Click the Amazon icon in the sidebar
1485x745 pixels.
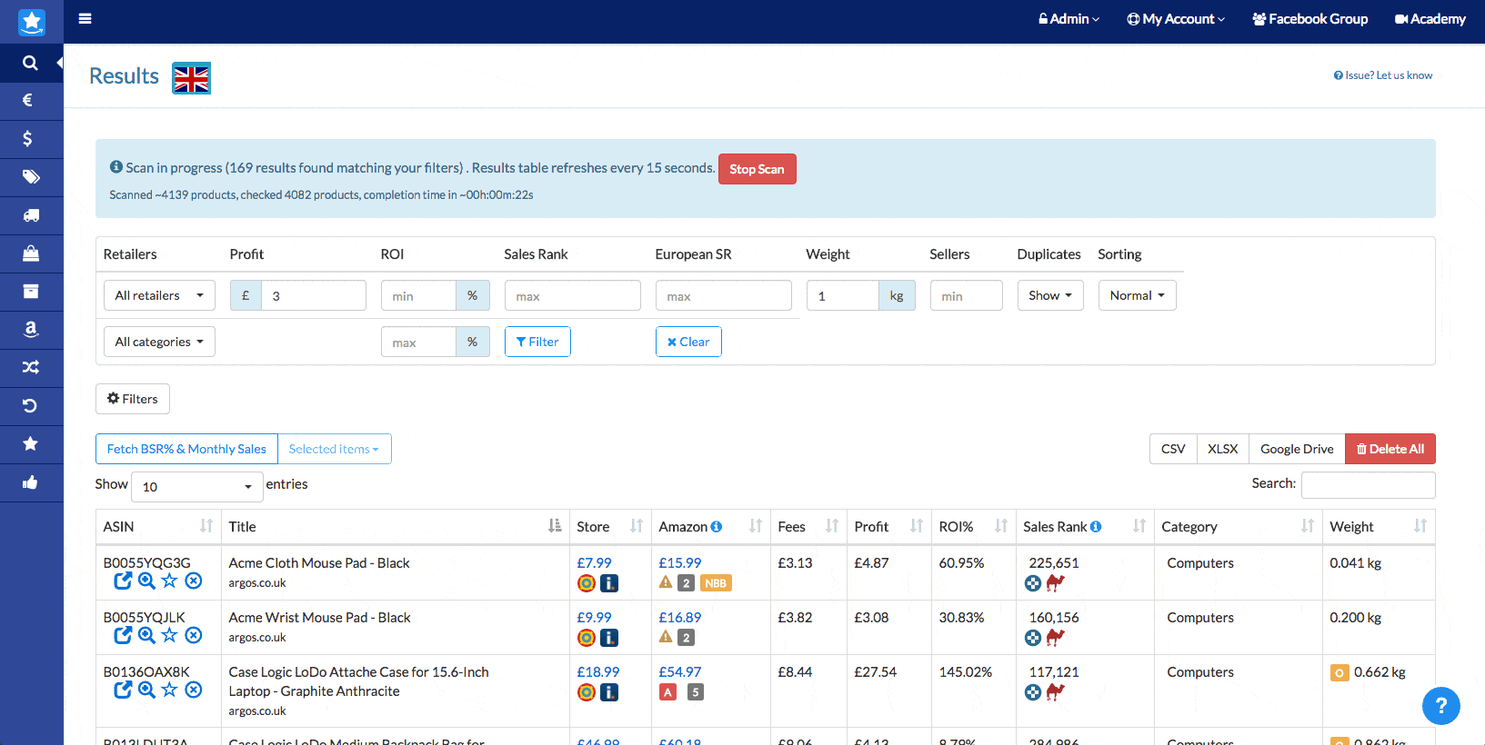31,329
